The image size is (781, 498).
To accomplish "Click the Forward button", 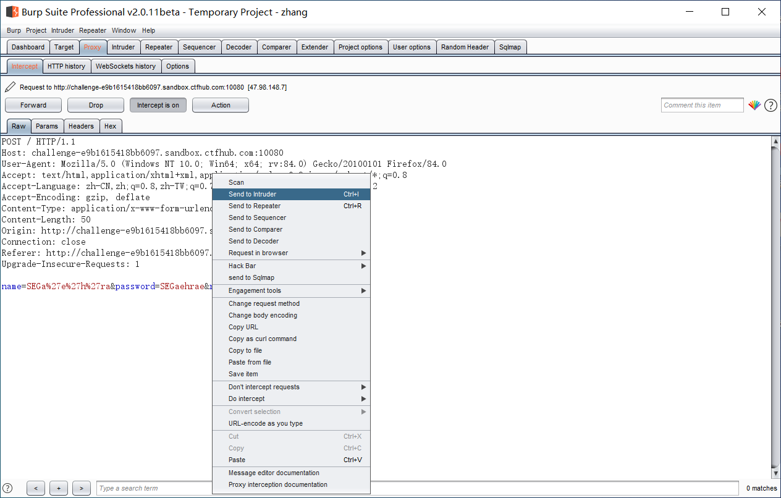I will [x=33, y=105].
